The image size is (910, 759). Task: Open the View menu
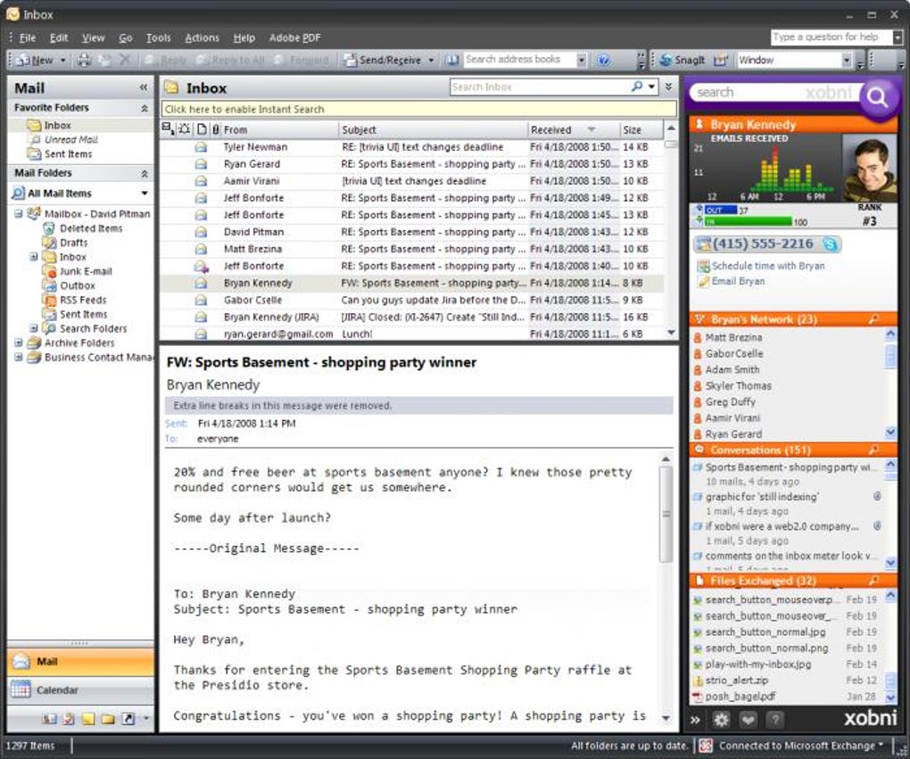click(x=93, y=37)
